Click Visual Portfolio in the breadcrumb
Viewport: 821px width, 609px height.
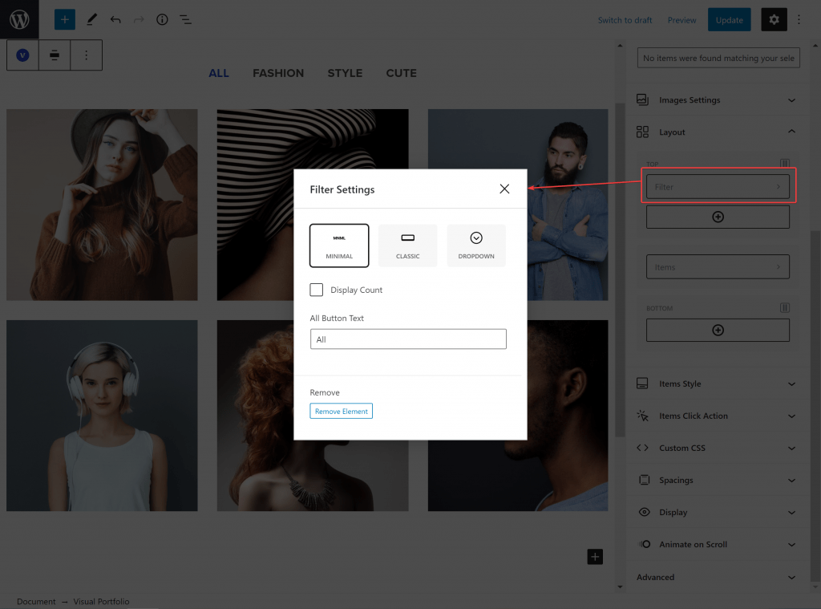pyautogui.click(x=101, y=601)
